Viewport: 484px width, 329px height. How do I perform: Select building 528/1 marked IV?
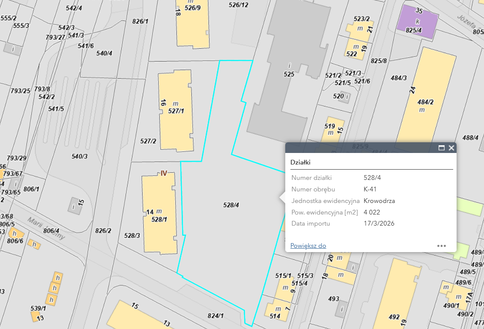159,214
